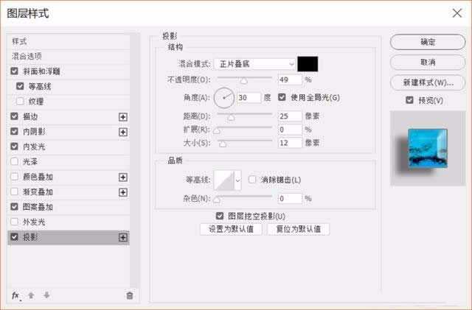Select 混合选项 in the styles list
The width and height of the screenshot is (472, 310).
(x=27, y=55)
